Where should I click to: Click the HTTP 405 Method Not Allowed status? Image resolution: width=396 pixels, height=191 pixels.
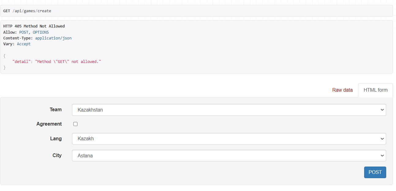pos(34,26)
